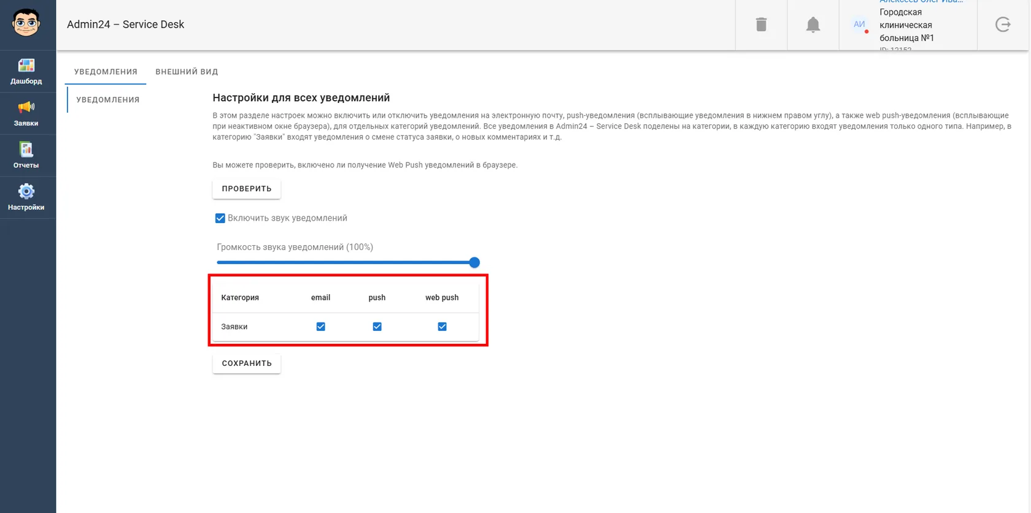Open notifications bell icon
This screenshot has width=1031, height=513.
coord(813,25)
